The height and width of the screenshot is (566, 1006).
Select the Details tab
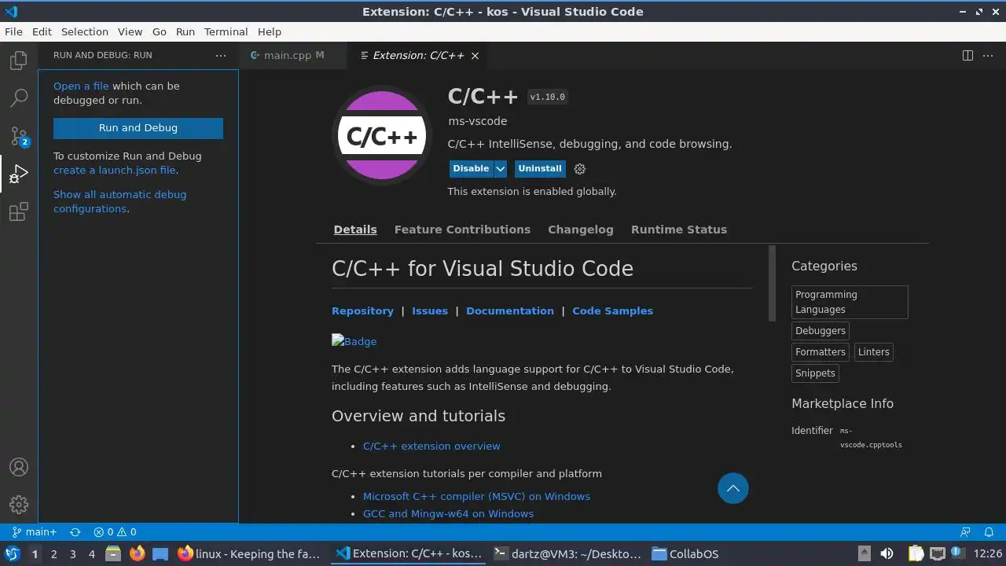click(x=355, y=230)
